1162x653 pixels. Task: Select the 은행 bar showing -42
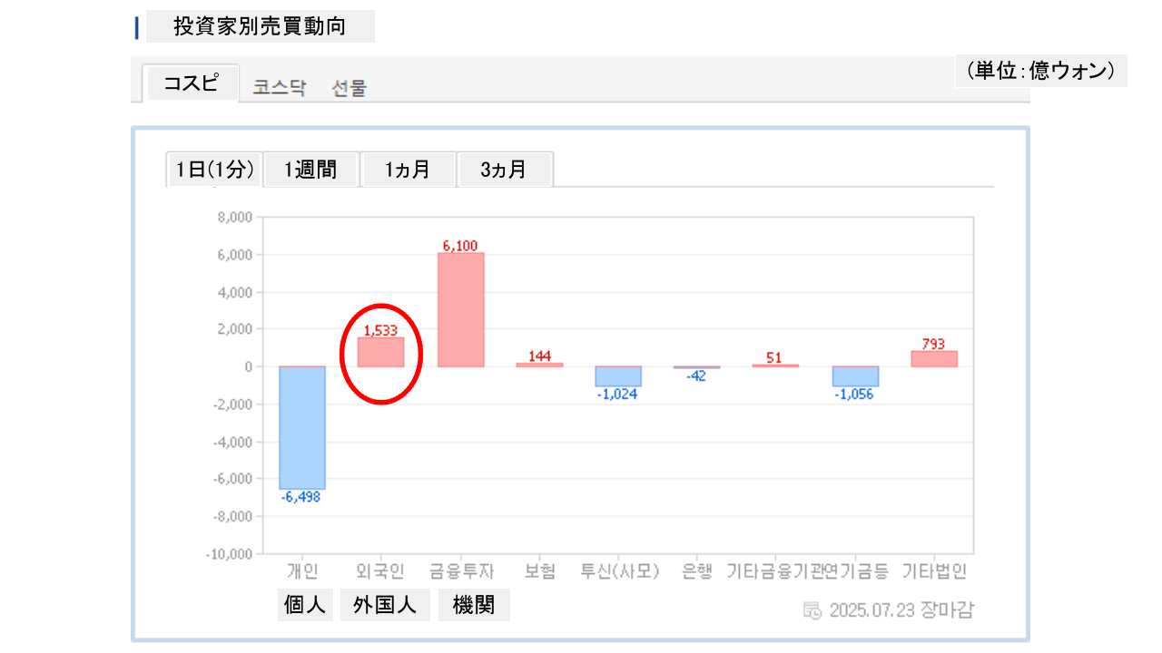(696, 367)
